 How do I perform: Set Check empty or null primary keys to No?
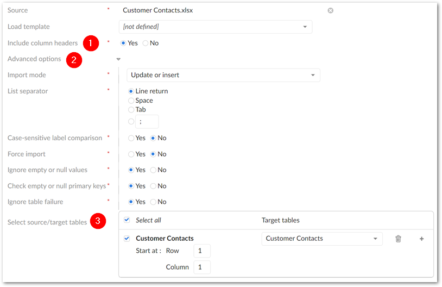click(153, 186)
